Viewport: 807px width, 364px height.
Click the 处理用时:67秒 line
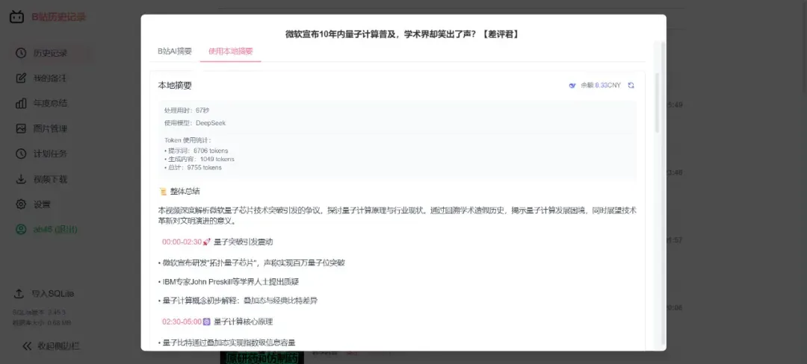pos(187,110)
